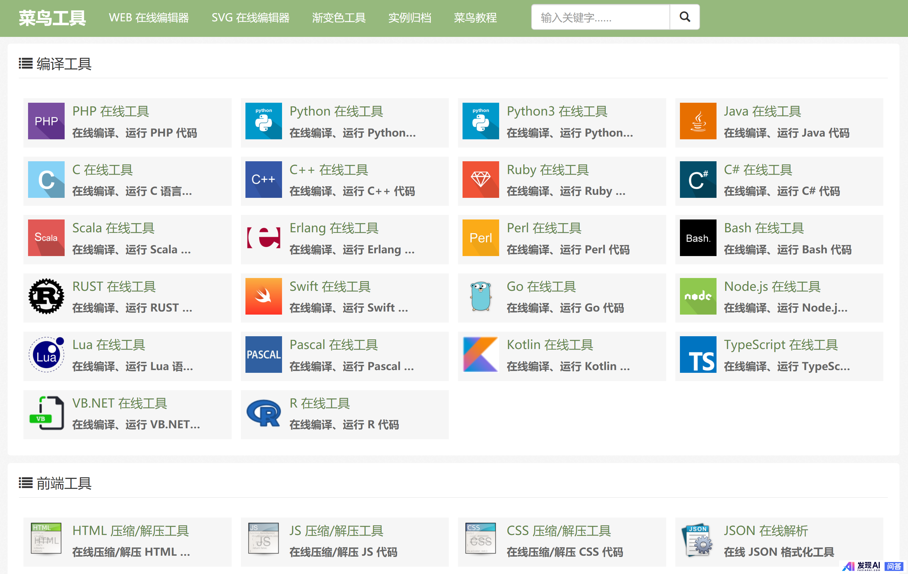Screen dimensions: 908x574
Task: Click the JSON parser gear icon
Action: point(698,540)
